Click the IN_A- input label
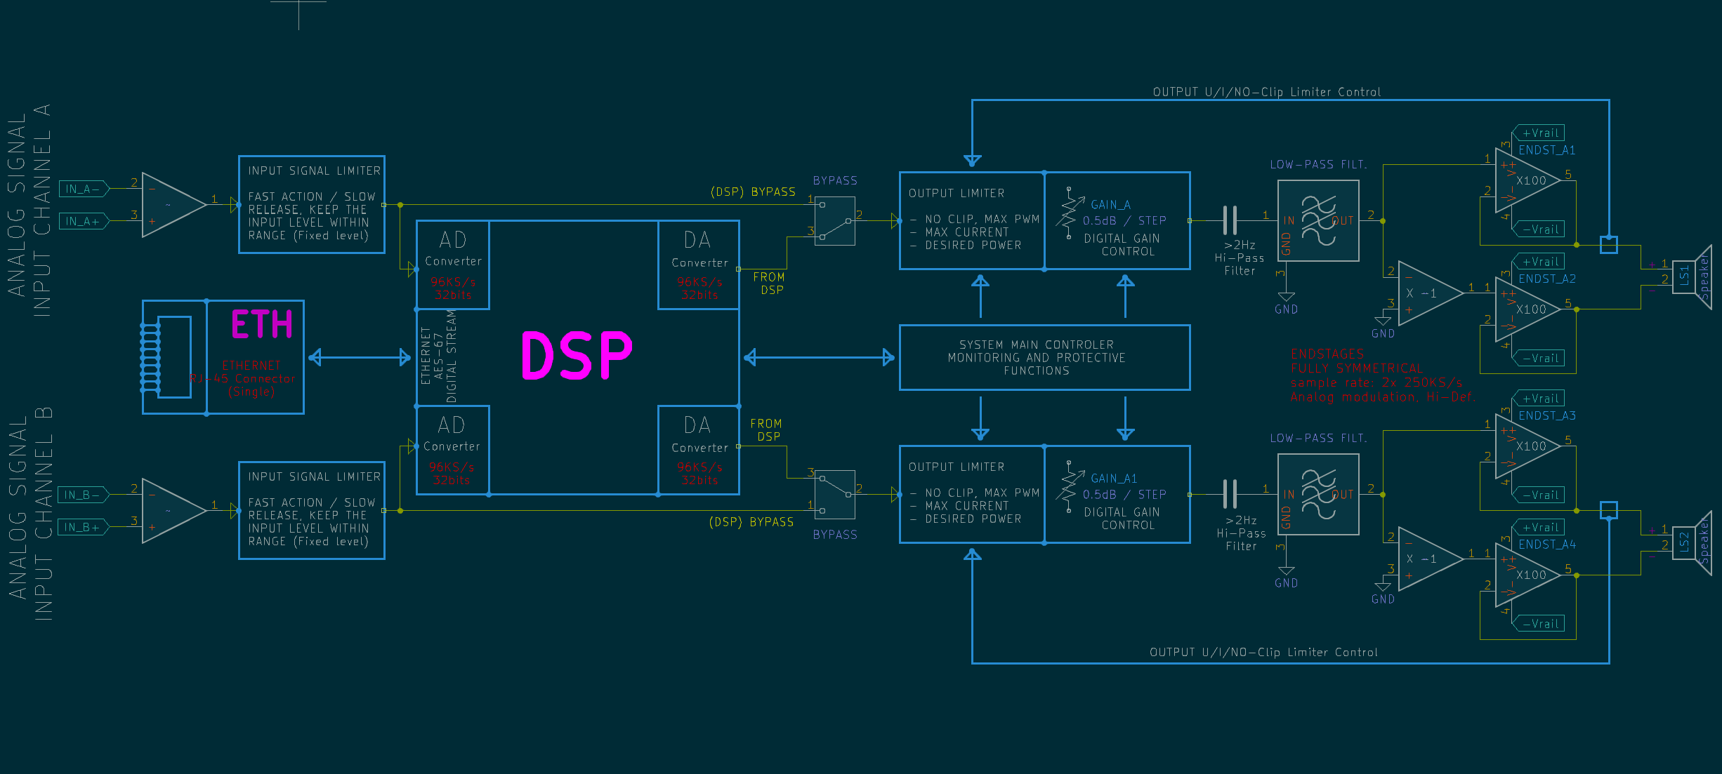This screenshot has height=774, width=1722. (84, 189)
